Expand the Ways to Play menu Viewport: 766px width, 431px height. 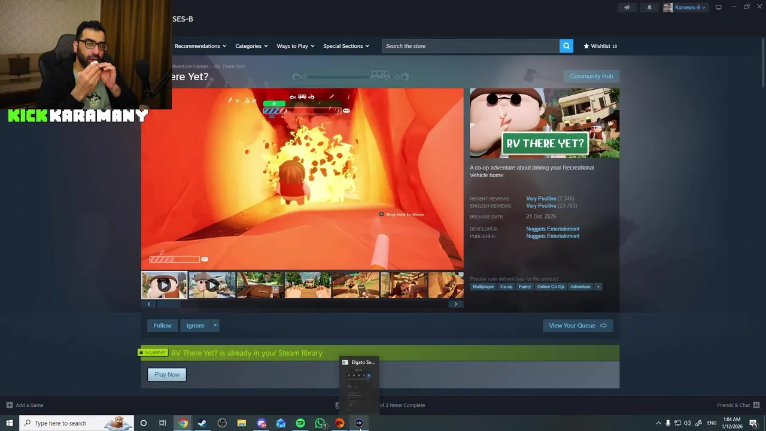[x=296, y=45]
